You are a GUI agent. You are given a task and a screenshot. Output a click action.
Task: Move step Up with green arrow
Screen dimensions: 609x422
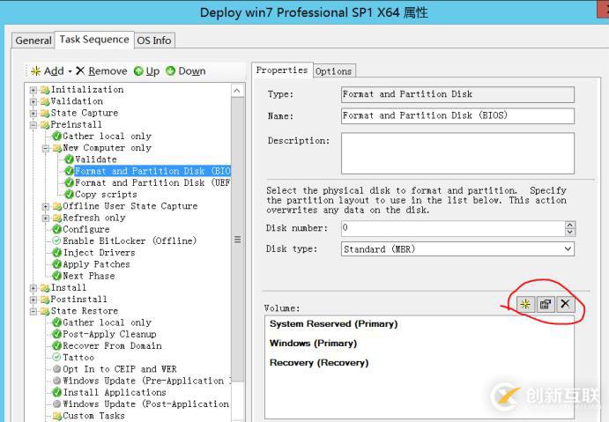[147, 71]
